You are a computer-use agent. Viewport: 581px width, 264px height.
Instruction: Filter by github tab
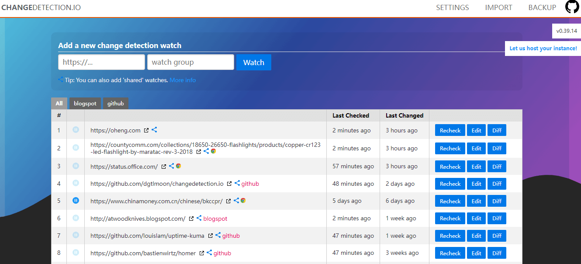[116, 104]
